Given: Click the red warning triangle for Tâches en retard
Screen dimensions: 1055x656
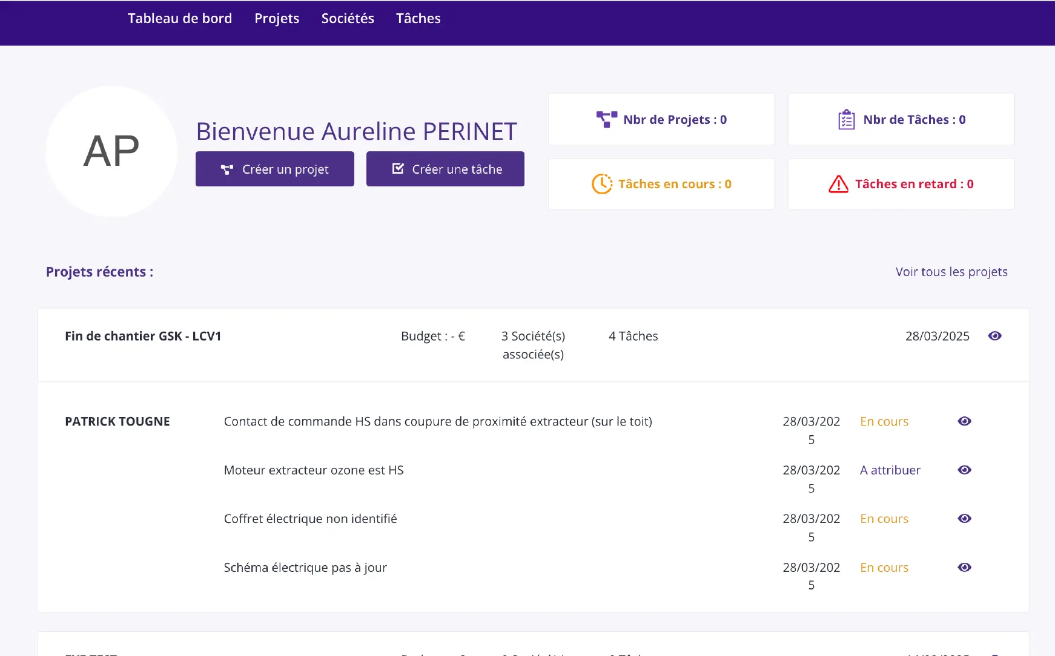Looking at the screenshot, I should tap(839, 183).
